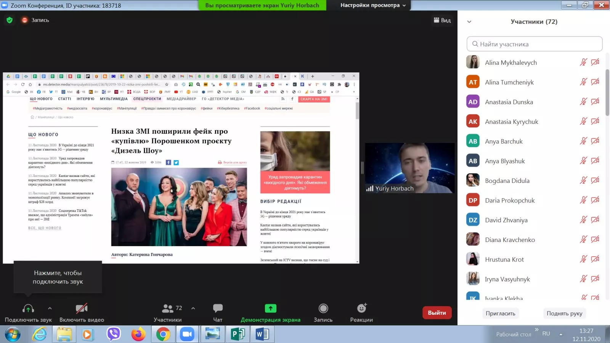Open Viber from the taskbar
Screen dimensions: 610x343
click(114, 334)
